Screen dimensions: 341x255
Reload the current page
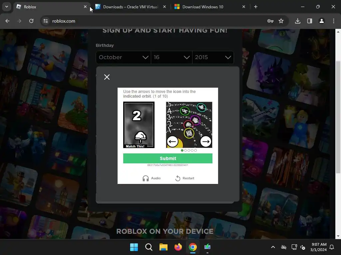pyautogui.click(x=31, y=21)
